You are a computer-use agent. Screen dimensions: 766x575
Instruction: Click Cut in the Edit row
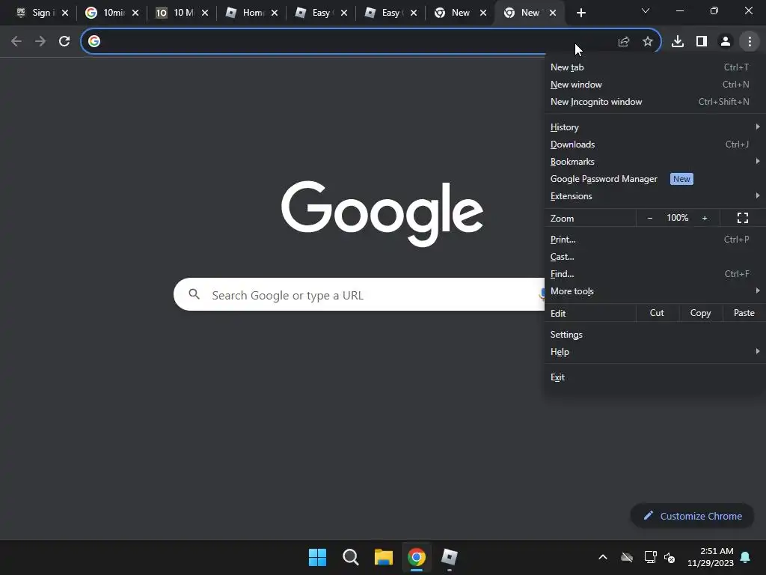pyautogui.click(x=657, y=313)
